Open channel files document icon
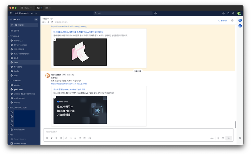Image resolution: width=251 pixels, height=155 pixels. tap(52, 22)
